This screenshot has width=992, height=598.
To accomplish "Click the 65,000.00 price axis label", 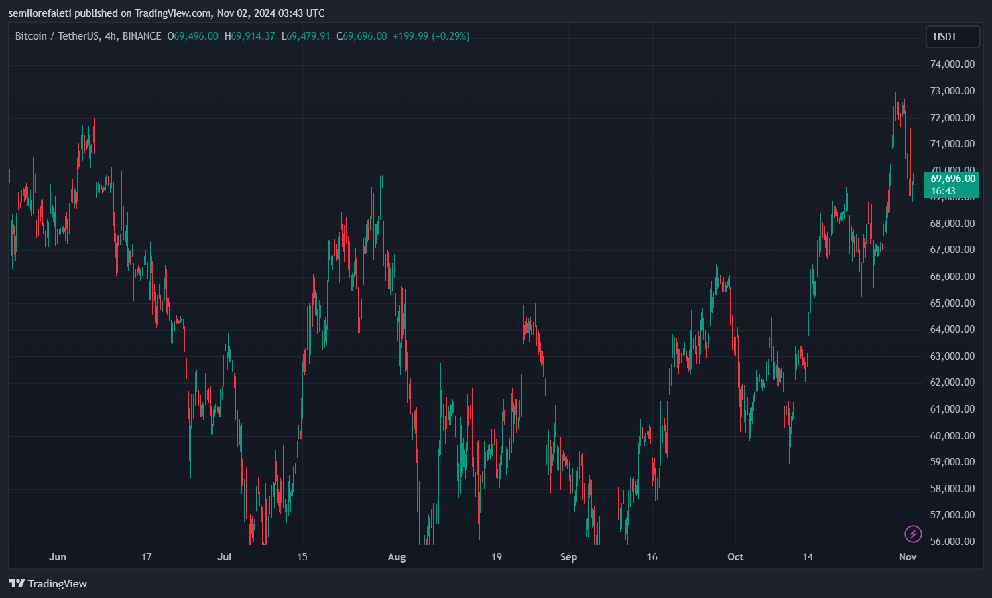I will (952, 303).
